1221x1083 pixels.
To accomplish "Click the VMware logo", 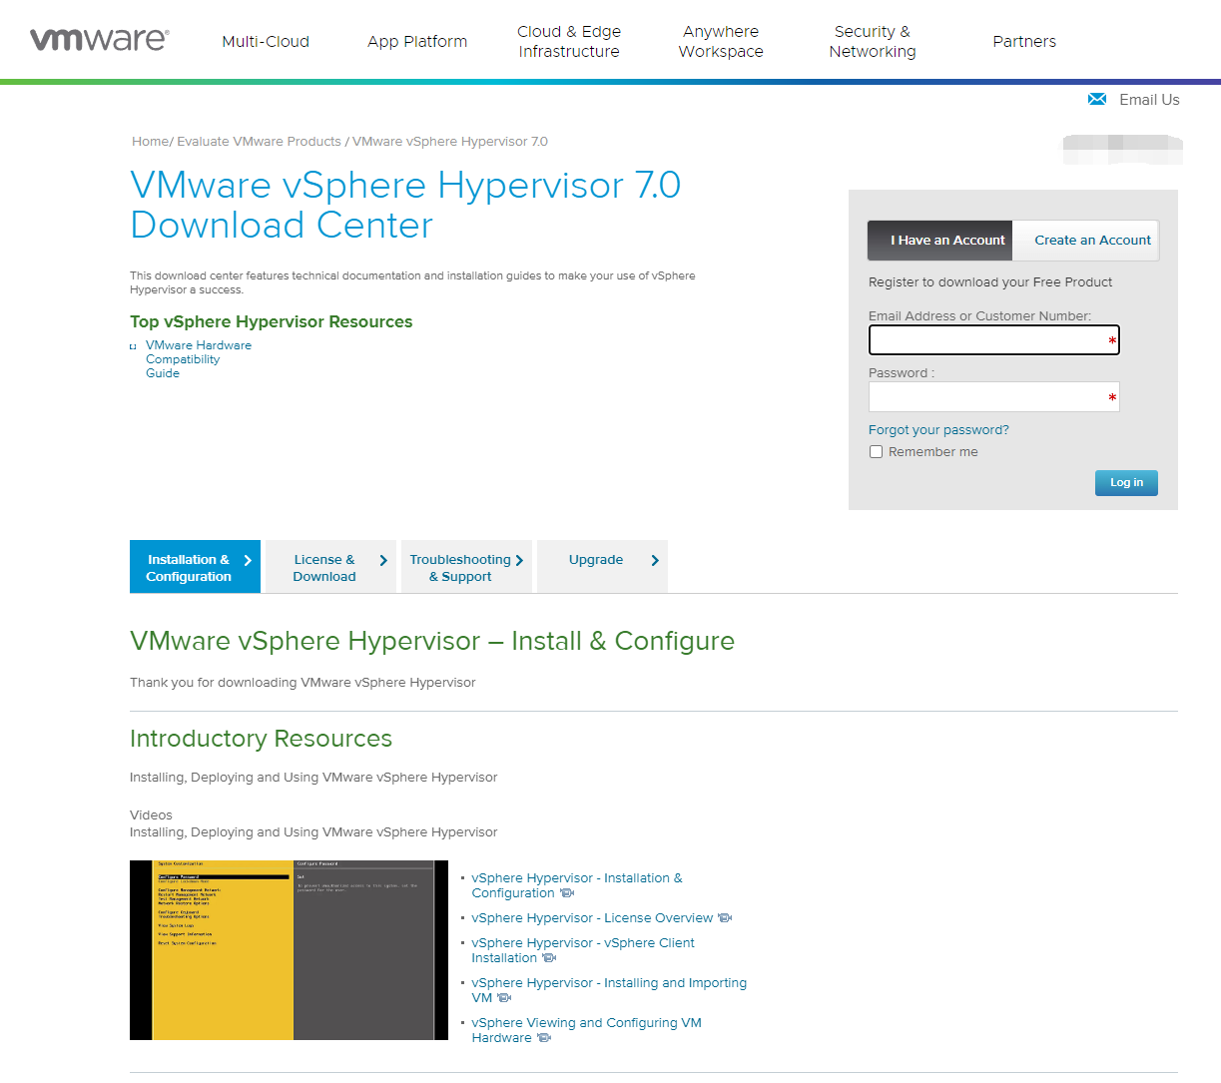I will click(x=99, y=40).
